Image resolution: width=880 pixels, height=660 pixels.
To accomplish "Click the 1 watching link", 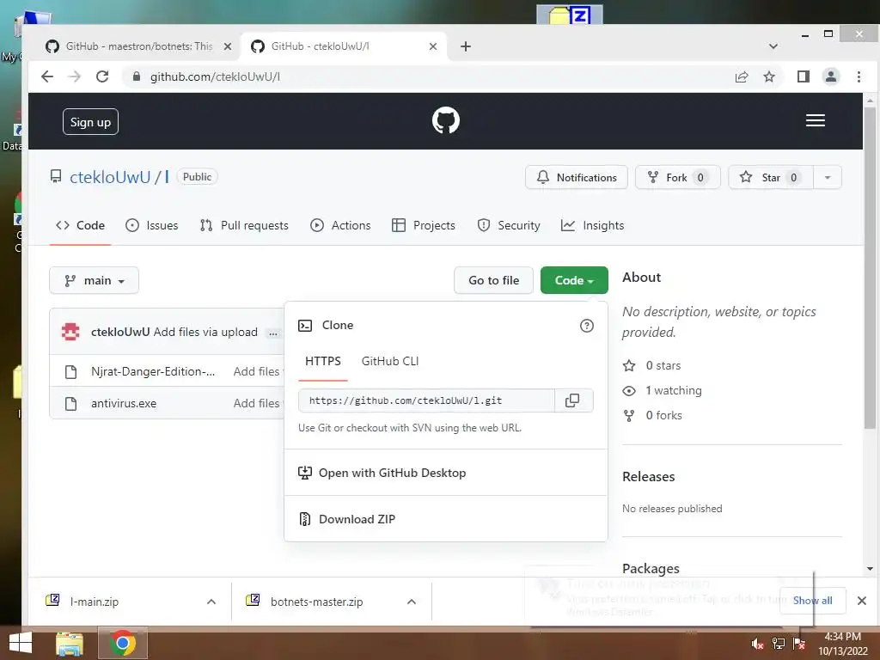I will (663, 391).
